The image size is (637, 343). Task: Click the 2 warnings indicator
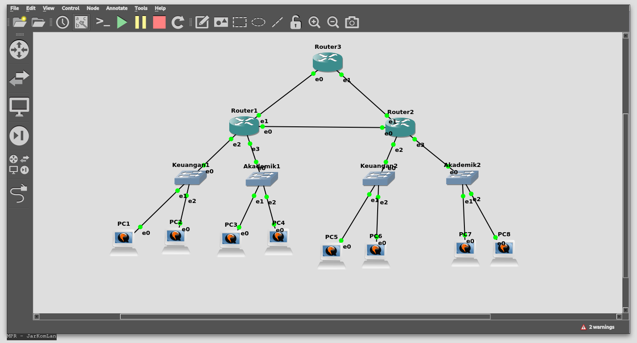click(x=598, y=327)
